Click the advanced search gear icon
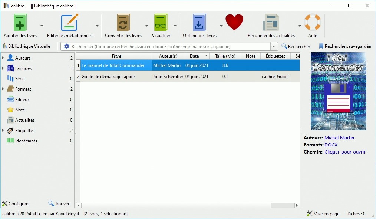376x219 pixels. (67, 47)
